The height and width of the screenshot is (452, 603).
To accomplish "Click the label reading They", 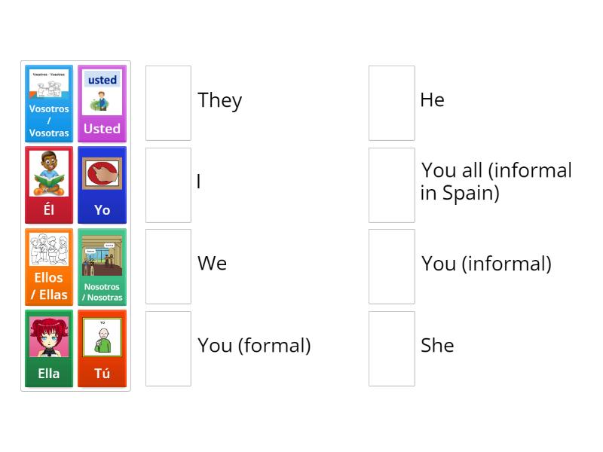I will (x=219, y=100).
